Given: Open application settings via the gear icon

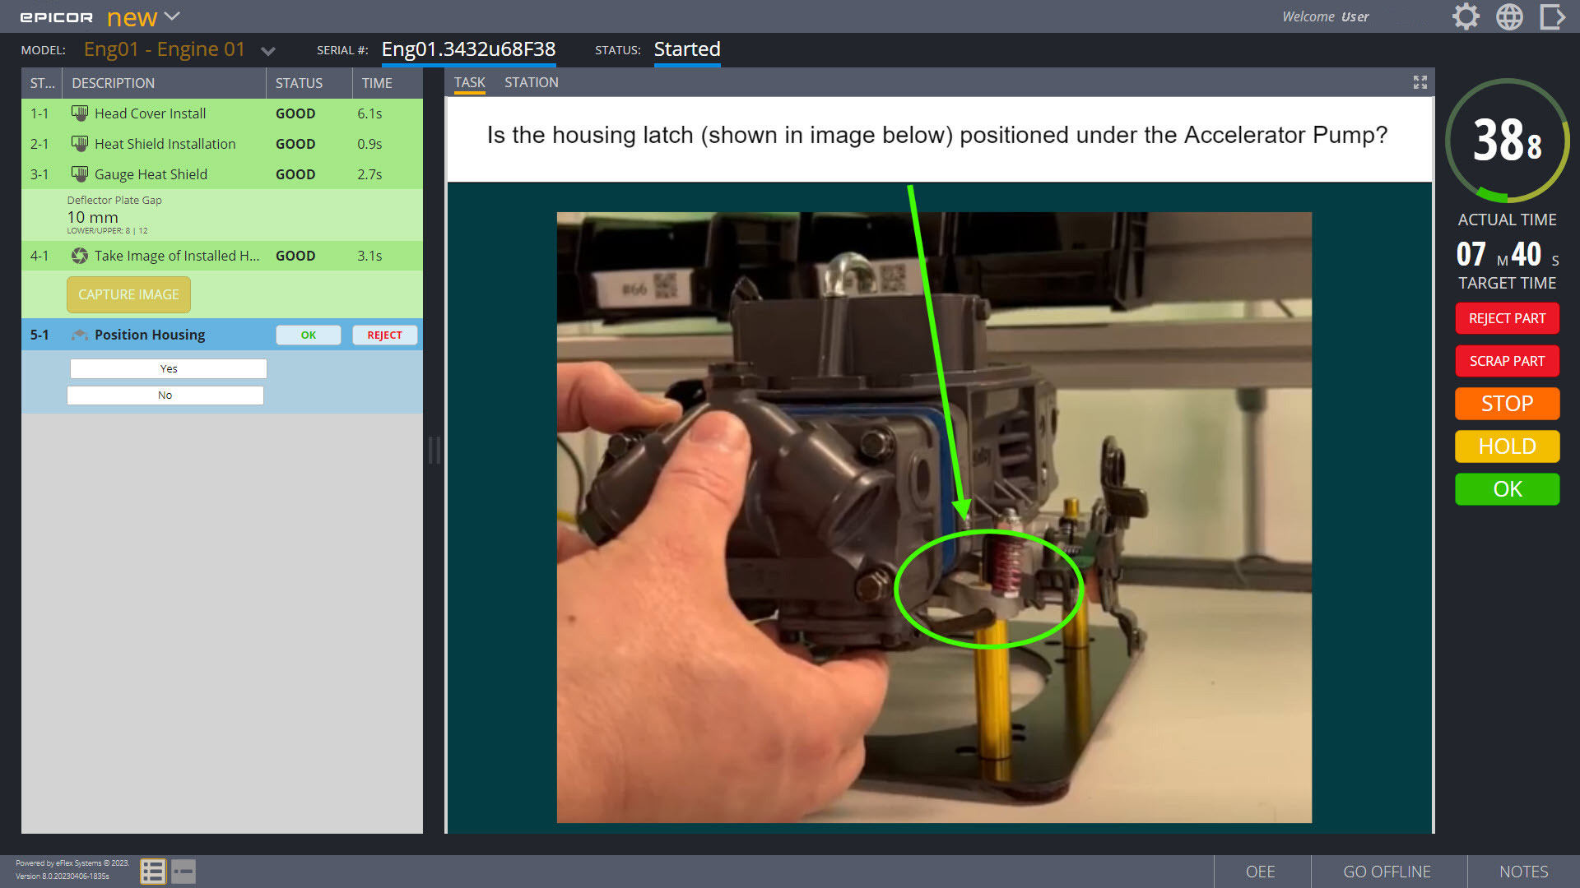Looking at the screenshot, I should (1466, 16).
